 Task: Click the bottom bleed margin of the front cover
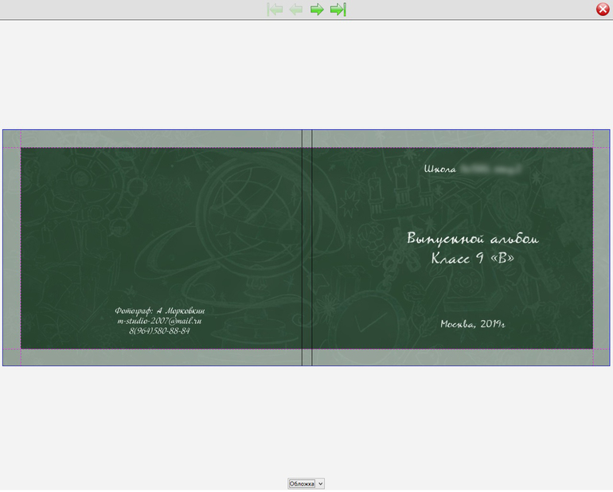454,357
